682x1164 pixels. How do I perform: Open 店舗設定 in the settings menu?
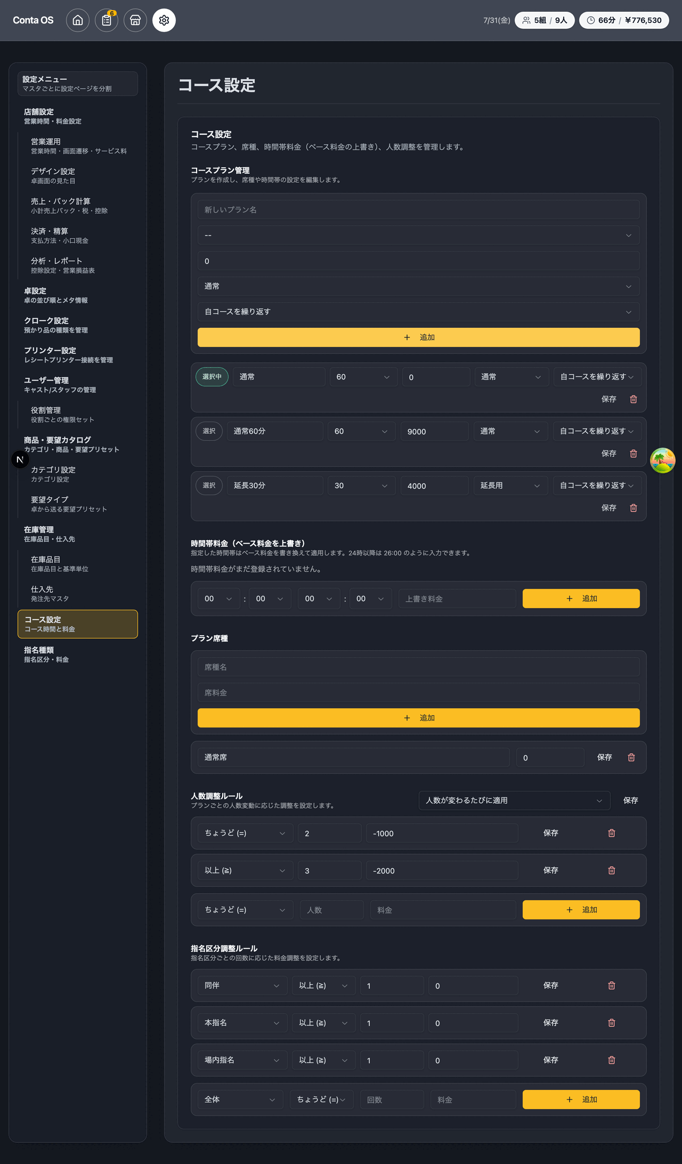tap(78, 116)
